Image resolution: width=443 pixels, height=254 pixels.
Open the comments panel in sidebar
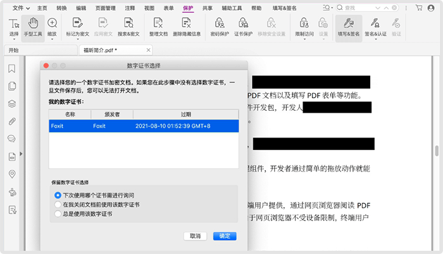(11, 139)
